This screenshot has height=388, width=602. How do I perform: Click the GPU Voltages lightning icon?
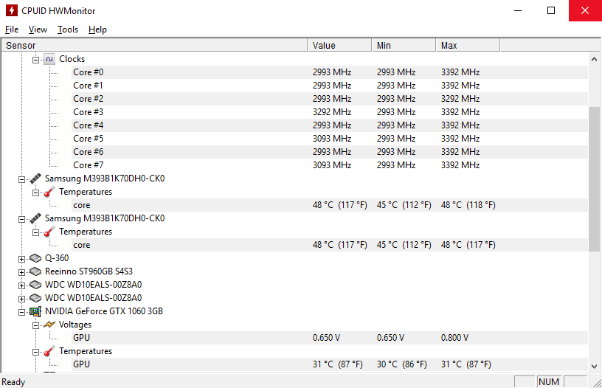[x=49, y=325]
